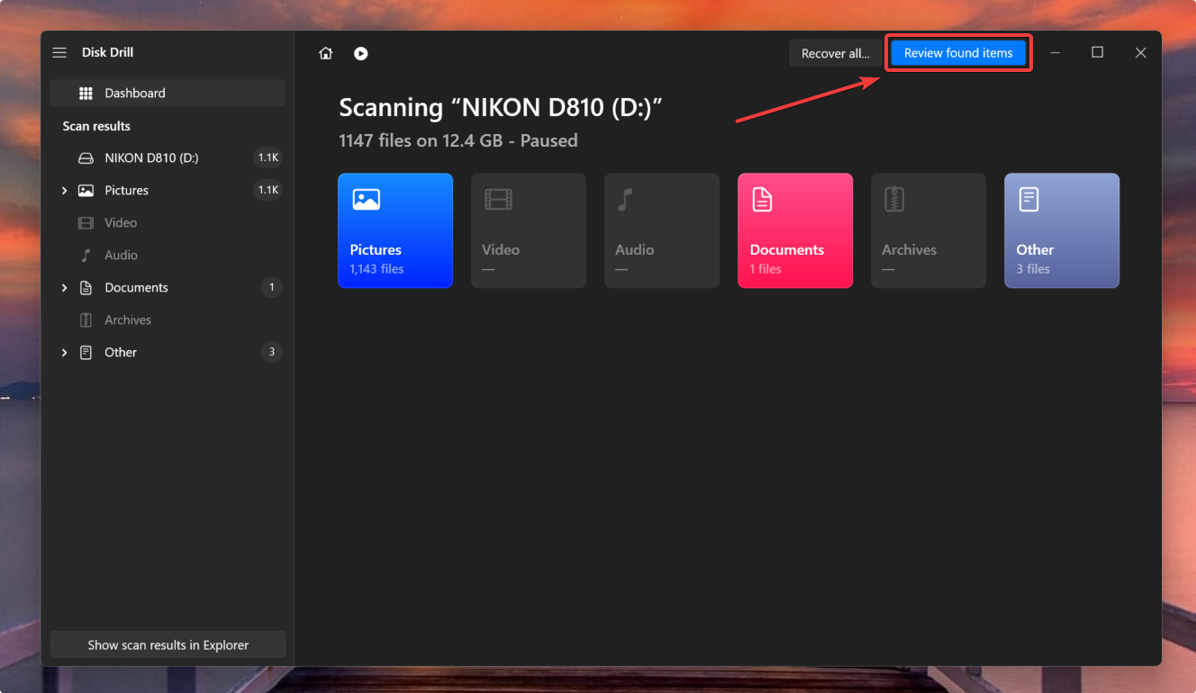
Task: Click the document icon in sidebar Documents row
Action: (x=86, y=287)
